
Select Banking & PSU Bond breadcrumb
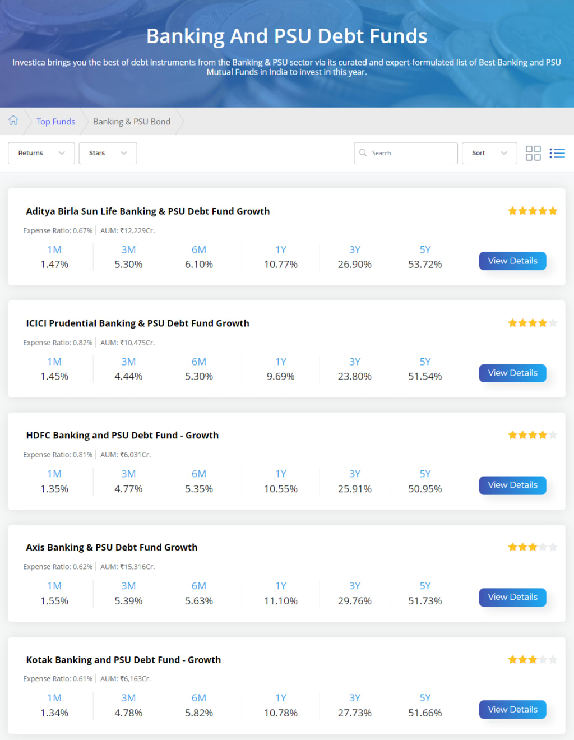(x=132, y=122)
